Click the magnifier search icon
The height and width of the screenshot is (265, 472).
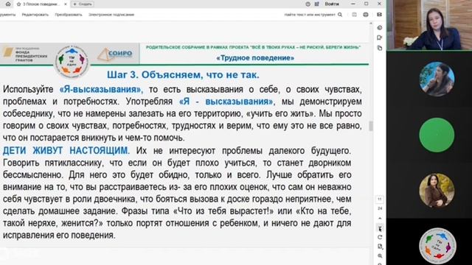pos(340,15)
